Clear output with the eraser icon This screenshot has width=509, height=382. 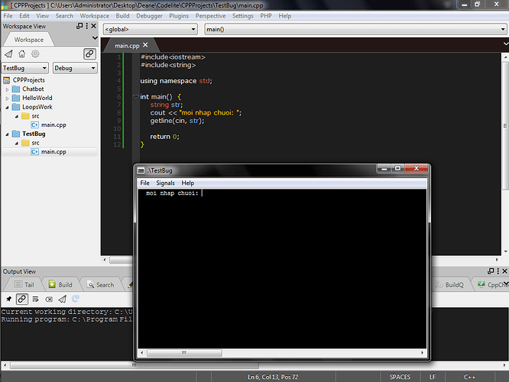tap(49, 299)
